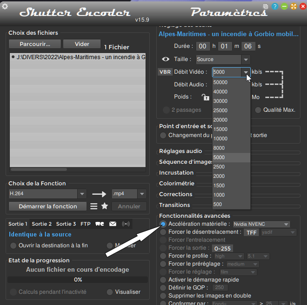Image resolution: width=307 pixels, height=305 pixels.
Task: Click the small window layout icon
Action: [x=265, y=7]
